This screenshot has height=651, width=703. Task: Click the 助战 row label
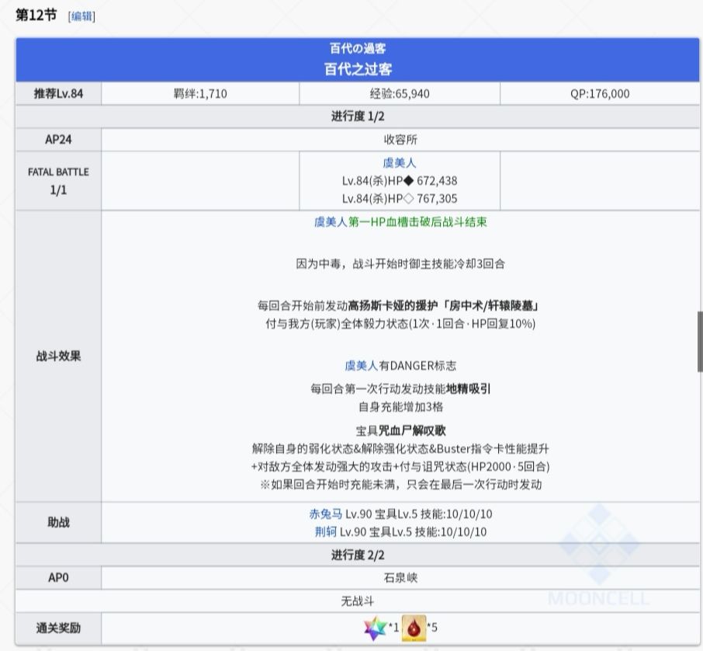[x=58, y=523]
